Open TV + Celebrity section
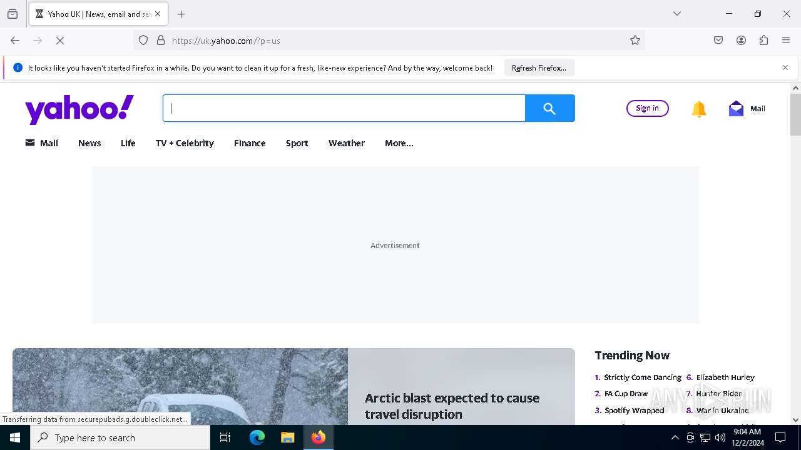This screenshot has height=450, width=801. pos(185,143)
